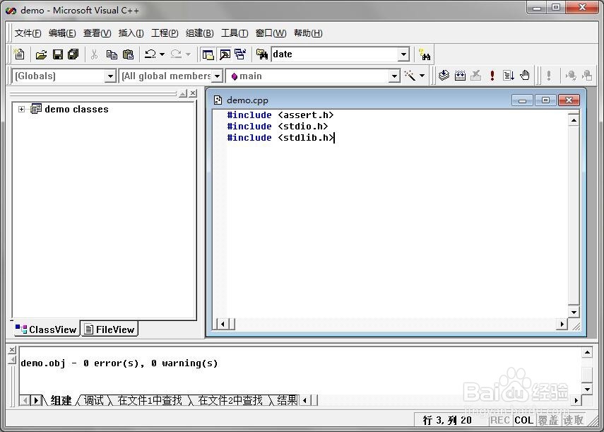The height and width of the screenshot is (432, 604).
Task: Switch to the ClassView tab
Action: 46,329
